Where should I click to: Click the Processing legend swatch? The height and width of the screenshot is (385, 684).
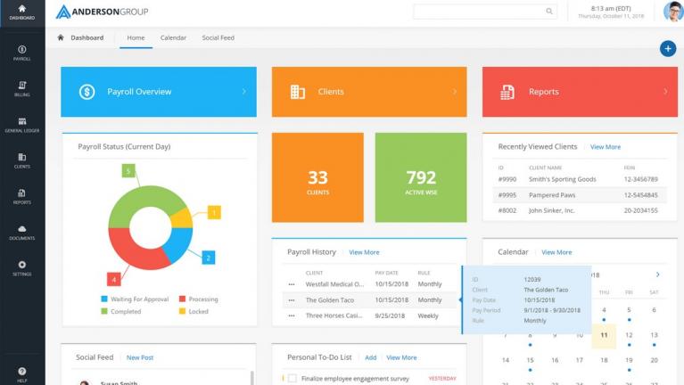(182, 299)
